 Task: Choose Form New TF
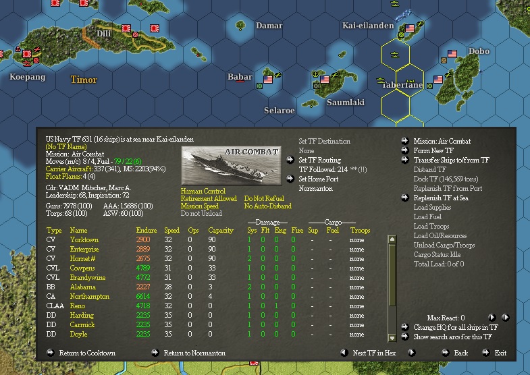(433, 150)
